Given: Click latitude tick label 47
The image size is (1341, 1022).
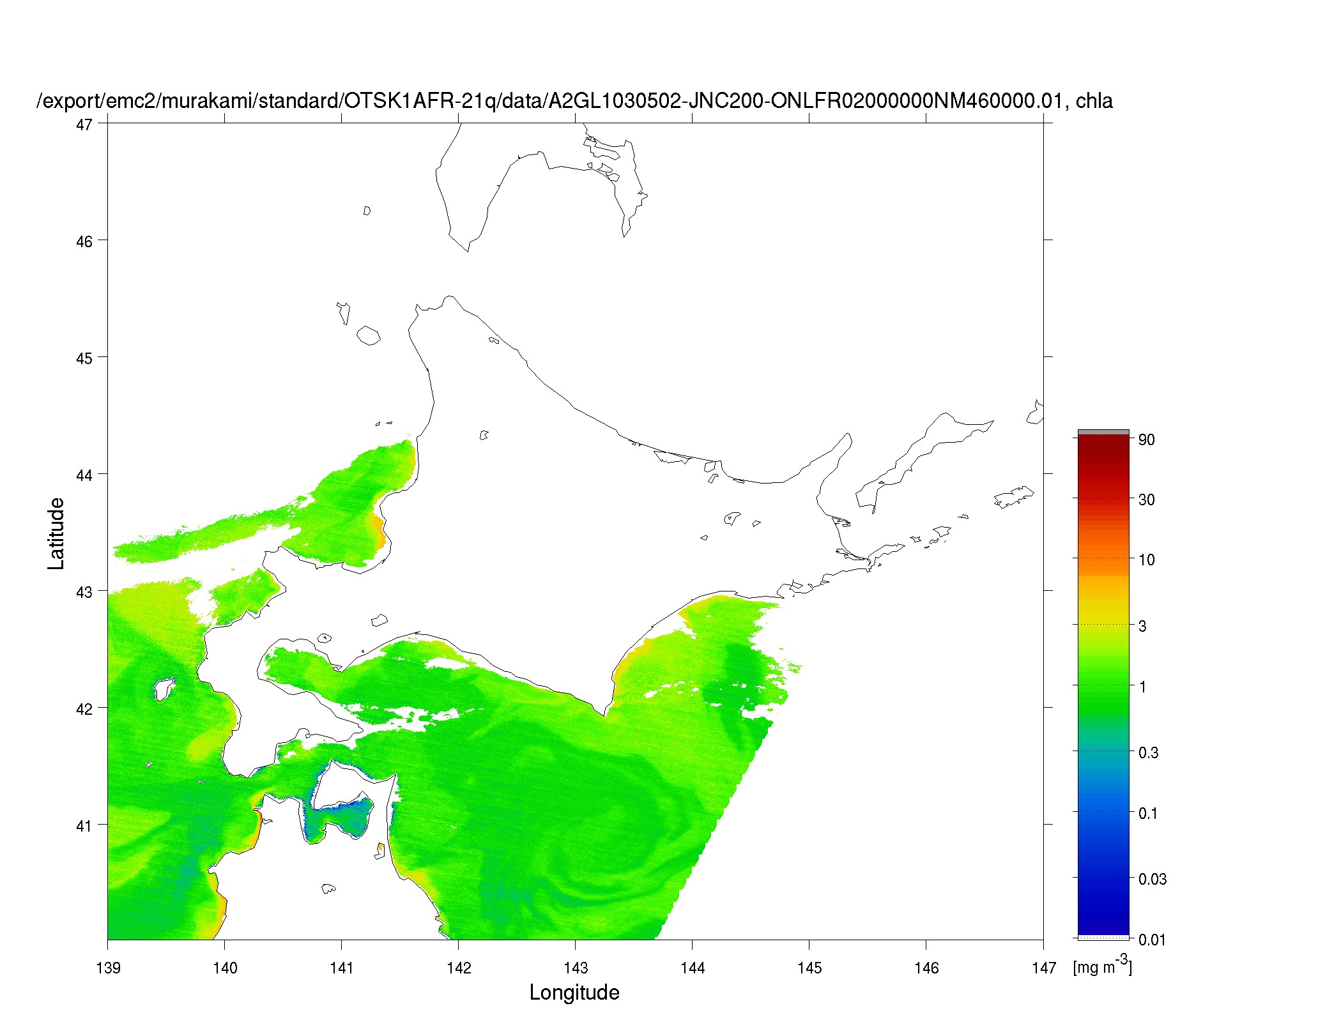Looking at the screenshot, I should point(84,125).
